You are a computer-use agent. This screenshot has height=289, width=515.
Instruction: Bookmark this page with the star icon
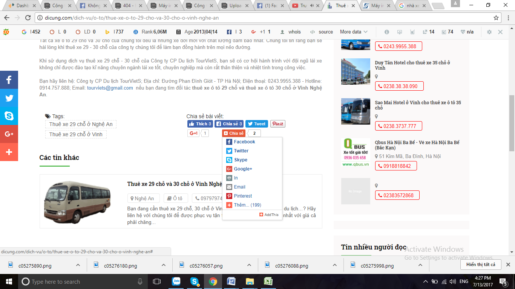pyautogui.click(x=496, y=18)
